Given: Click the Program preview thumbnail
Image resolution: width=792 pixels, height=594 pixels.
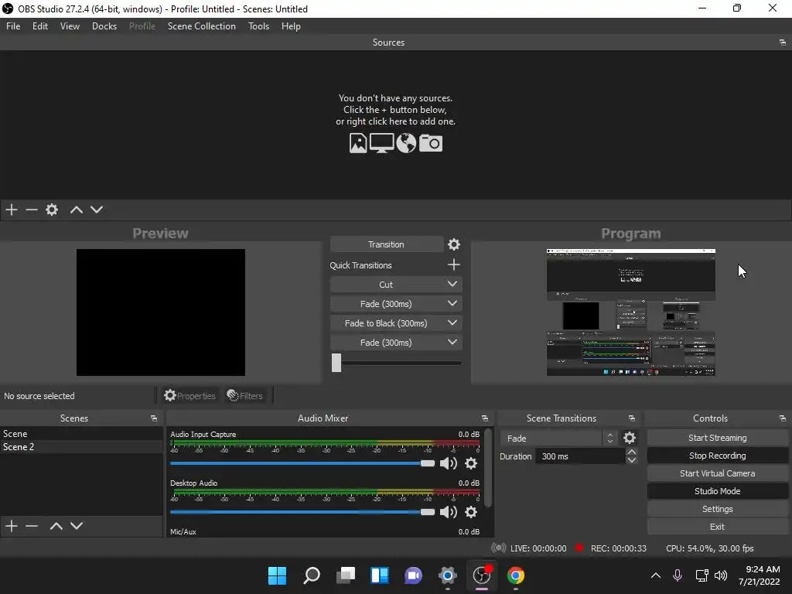Looking at the screenshot, I should pos(631,312).
